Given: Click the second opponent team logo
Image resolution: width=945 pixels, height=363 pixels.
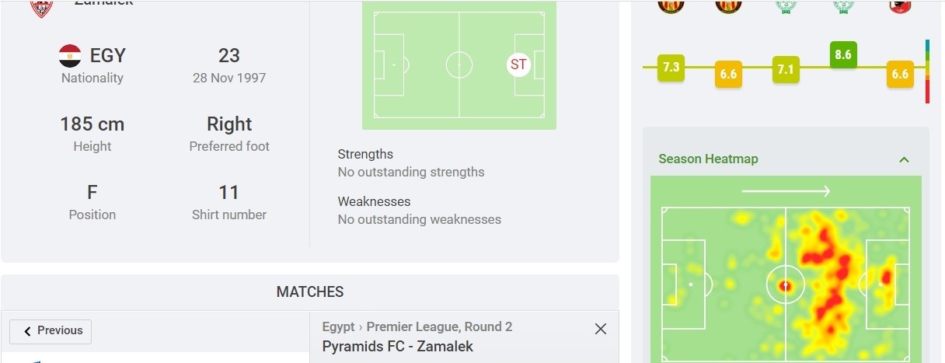Looking at the screenshot, I should click(x=728, y=5).
